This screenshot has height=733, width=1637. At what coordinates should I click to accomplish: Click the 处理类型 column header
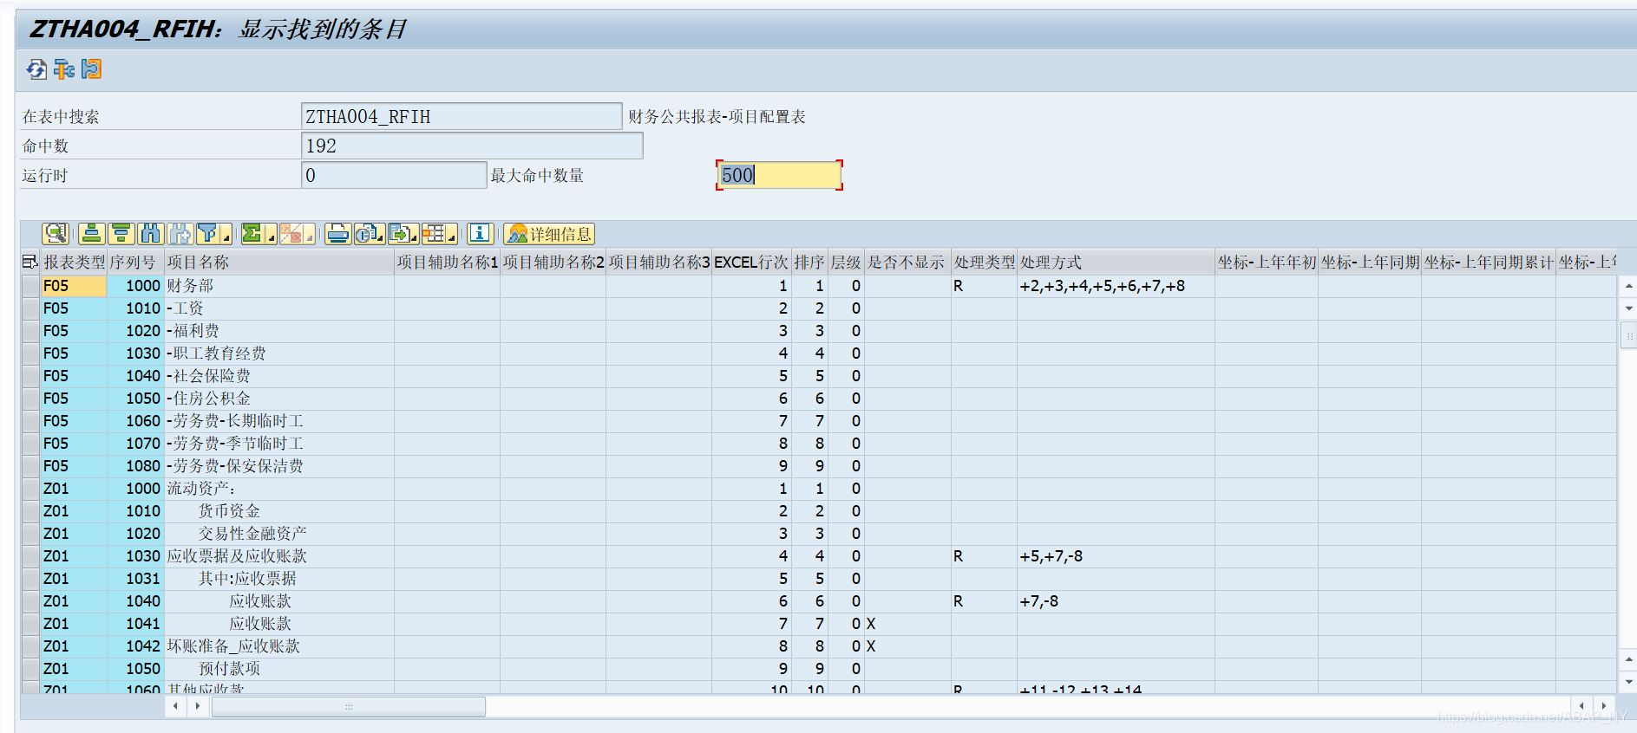[985, 262]
